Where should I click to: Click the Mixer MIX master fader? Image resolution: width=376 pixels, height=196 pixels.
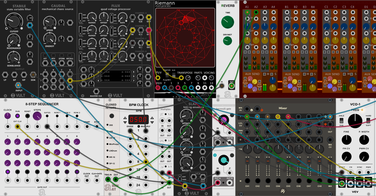click(x=330, y=161)
